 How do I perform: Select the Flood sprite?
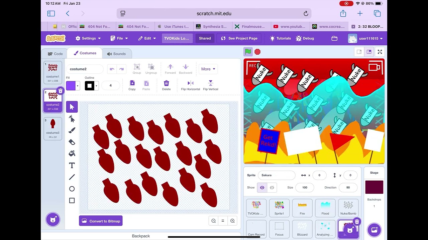(x=325, y=208)
